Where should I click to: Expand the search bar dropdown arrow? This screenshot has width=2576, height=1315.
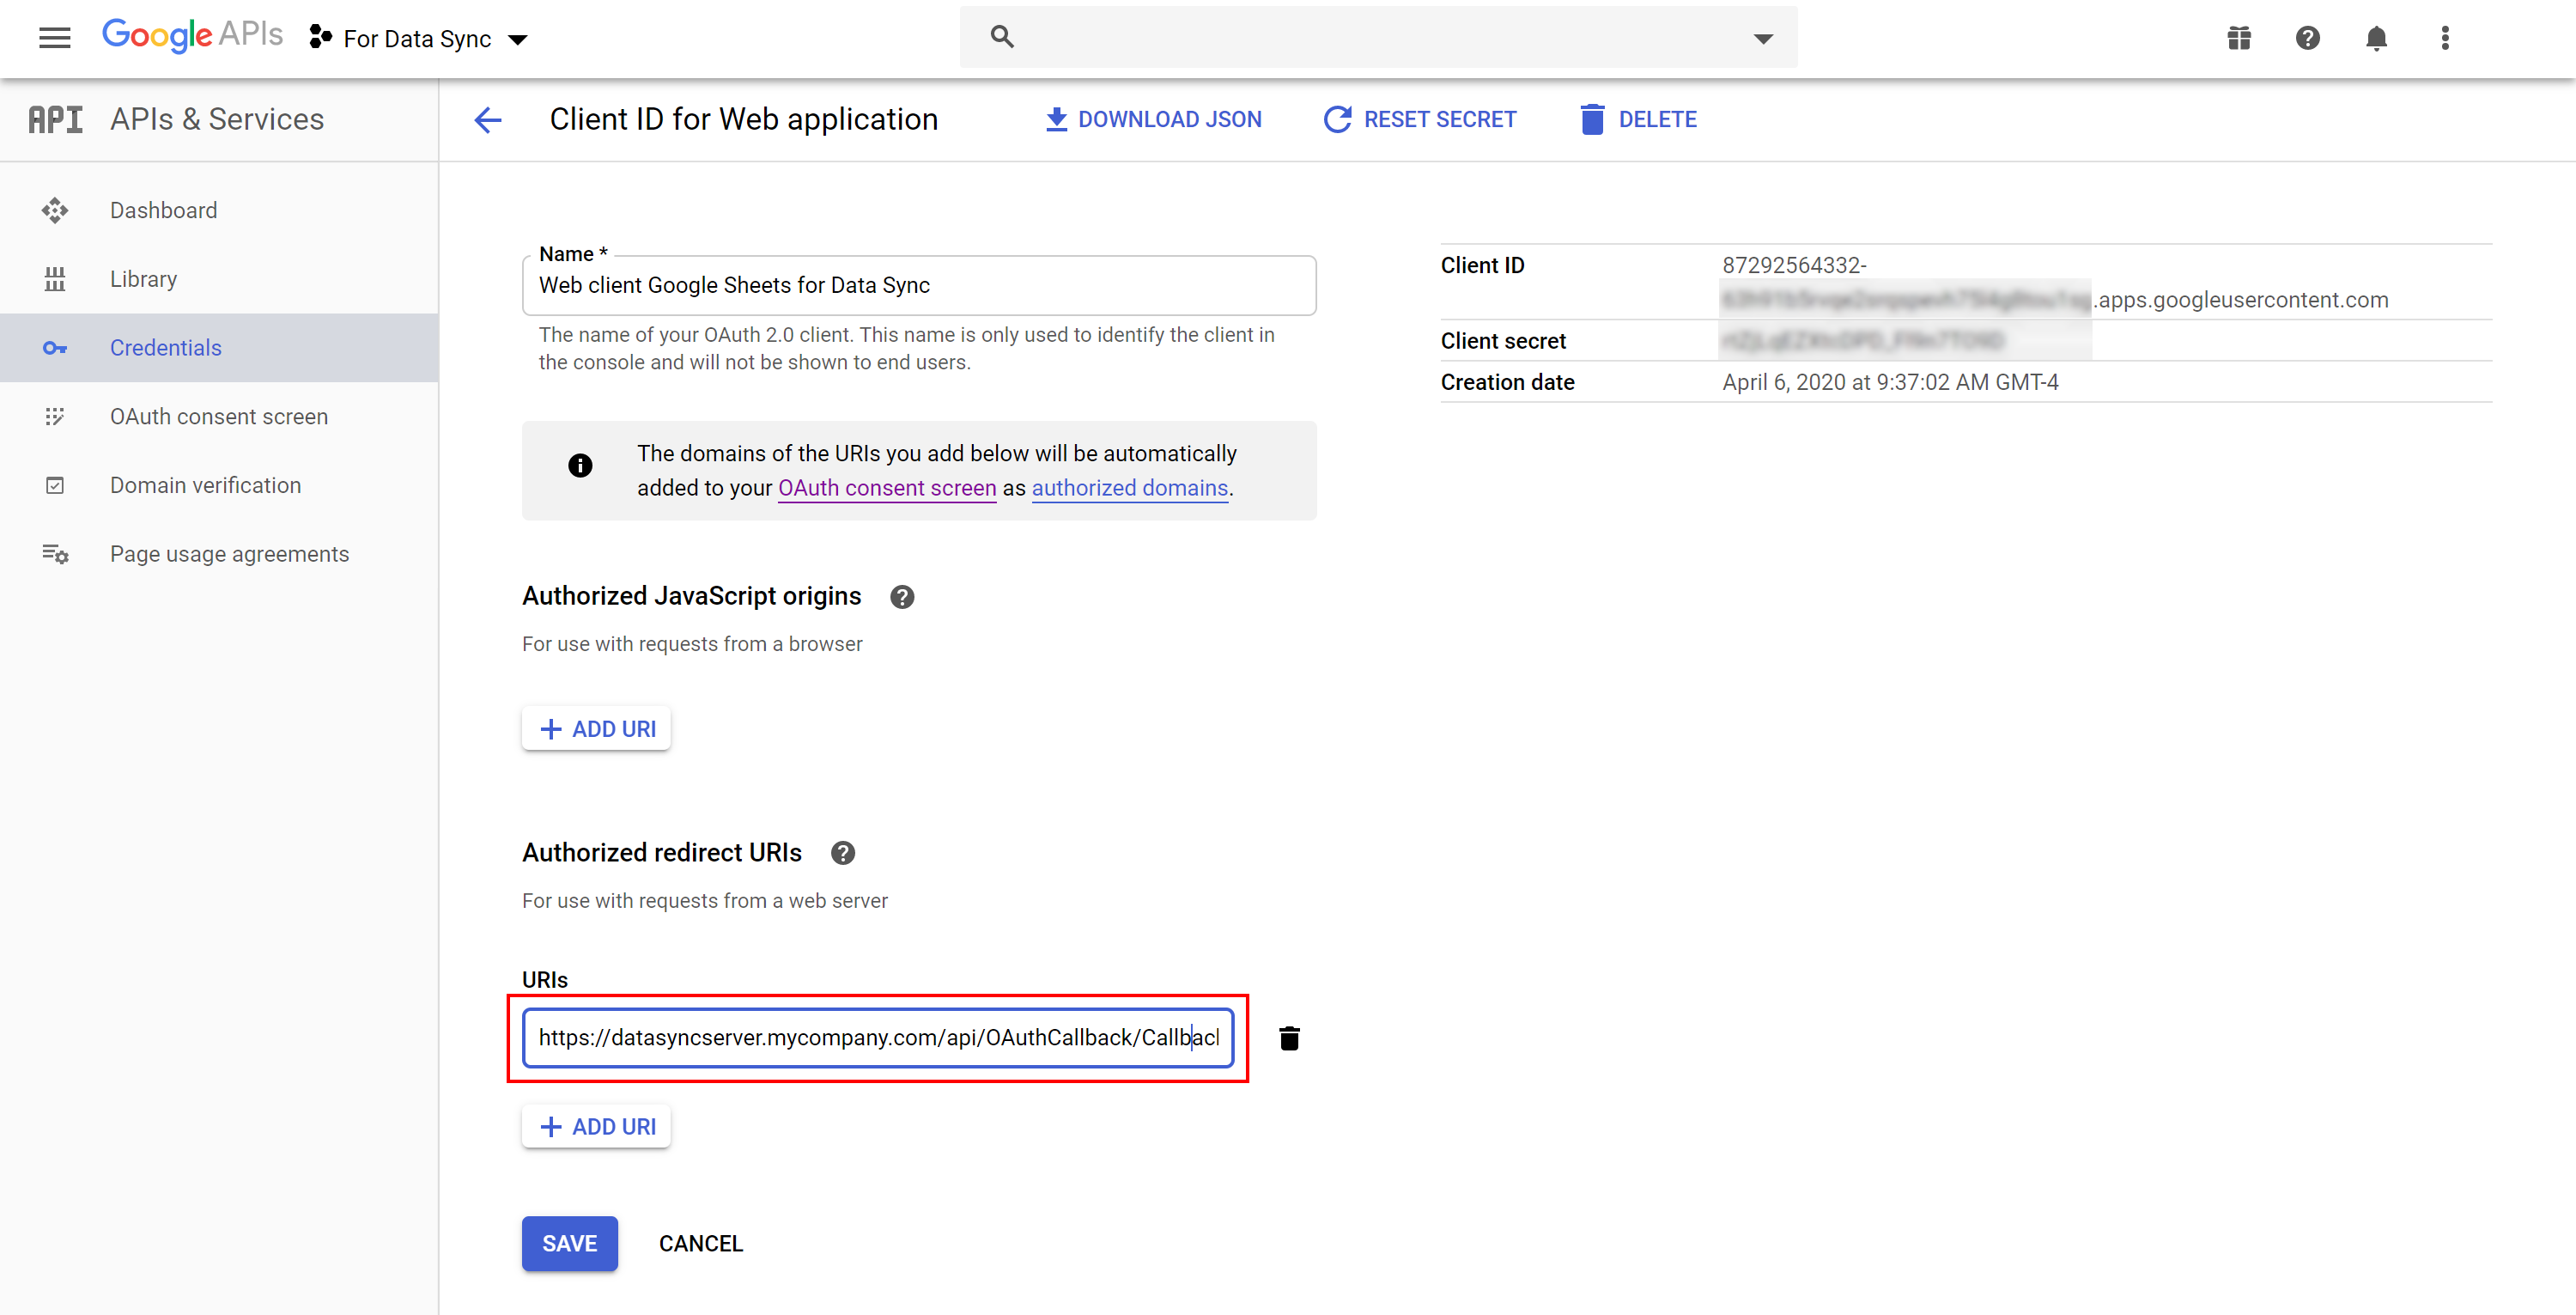[1763, 39]
